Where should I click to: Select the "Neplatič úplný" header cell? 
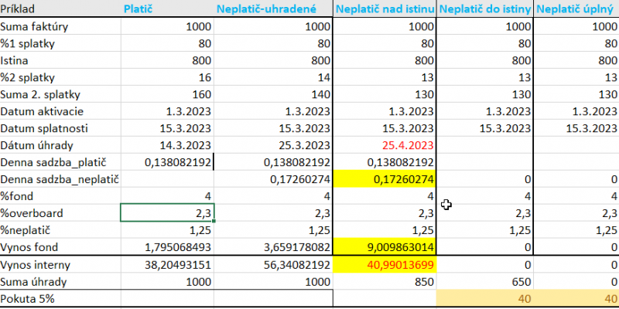coord(576,8)
